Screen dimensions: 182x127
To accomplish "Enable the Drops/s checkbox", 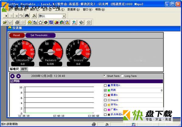I will pyautogui.click(x=105, y=100).
